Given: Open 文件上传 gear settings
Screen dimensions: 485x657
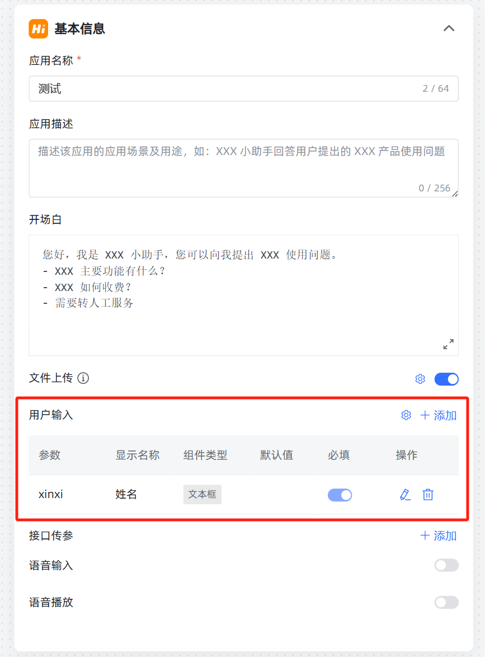Looking at the screenshot, I should pos(420,379).
